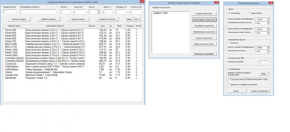The width and height of the screenshot is (290, 132).
Task: Select the Panel-1200 row
Action: pyautogui.click(x=73, y=50)
